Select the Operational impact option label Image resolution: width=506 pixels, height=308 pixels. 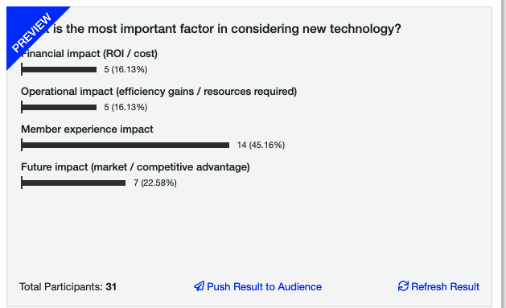click(x=158, y=92)
